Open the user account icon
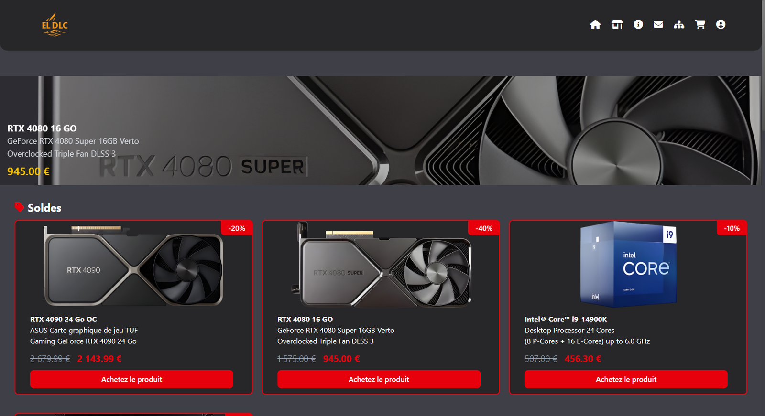This screenshot has height=416, width=765. click(721, 25)
